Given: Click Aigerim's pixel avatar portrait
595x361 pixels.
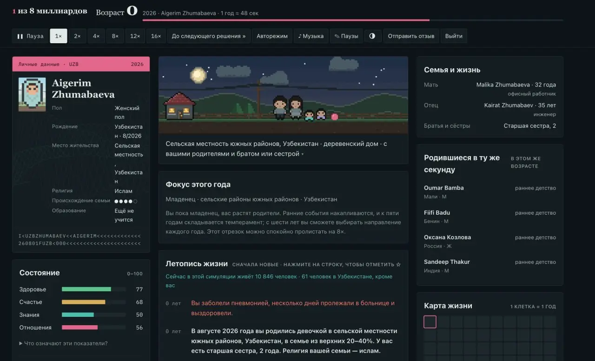Looking at the screenshot, I should (x=32, y=94).
